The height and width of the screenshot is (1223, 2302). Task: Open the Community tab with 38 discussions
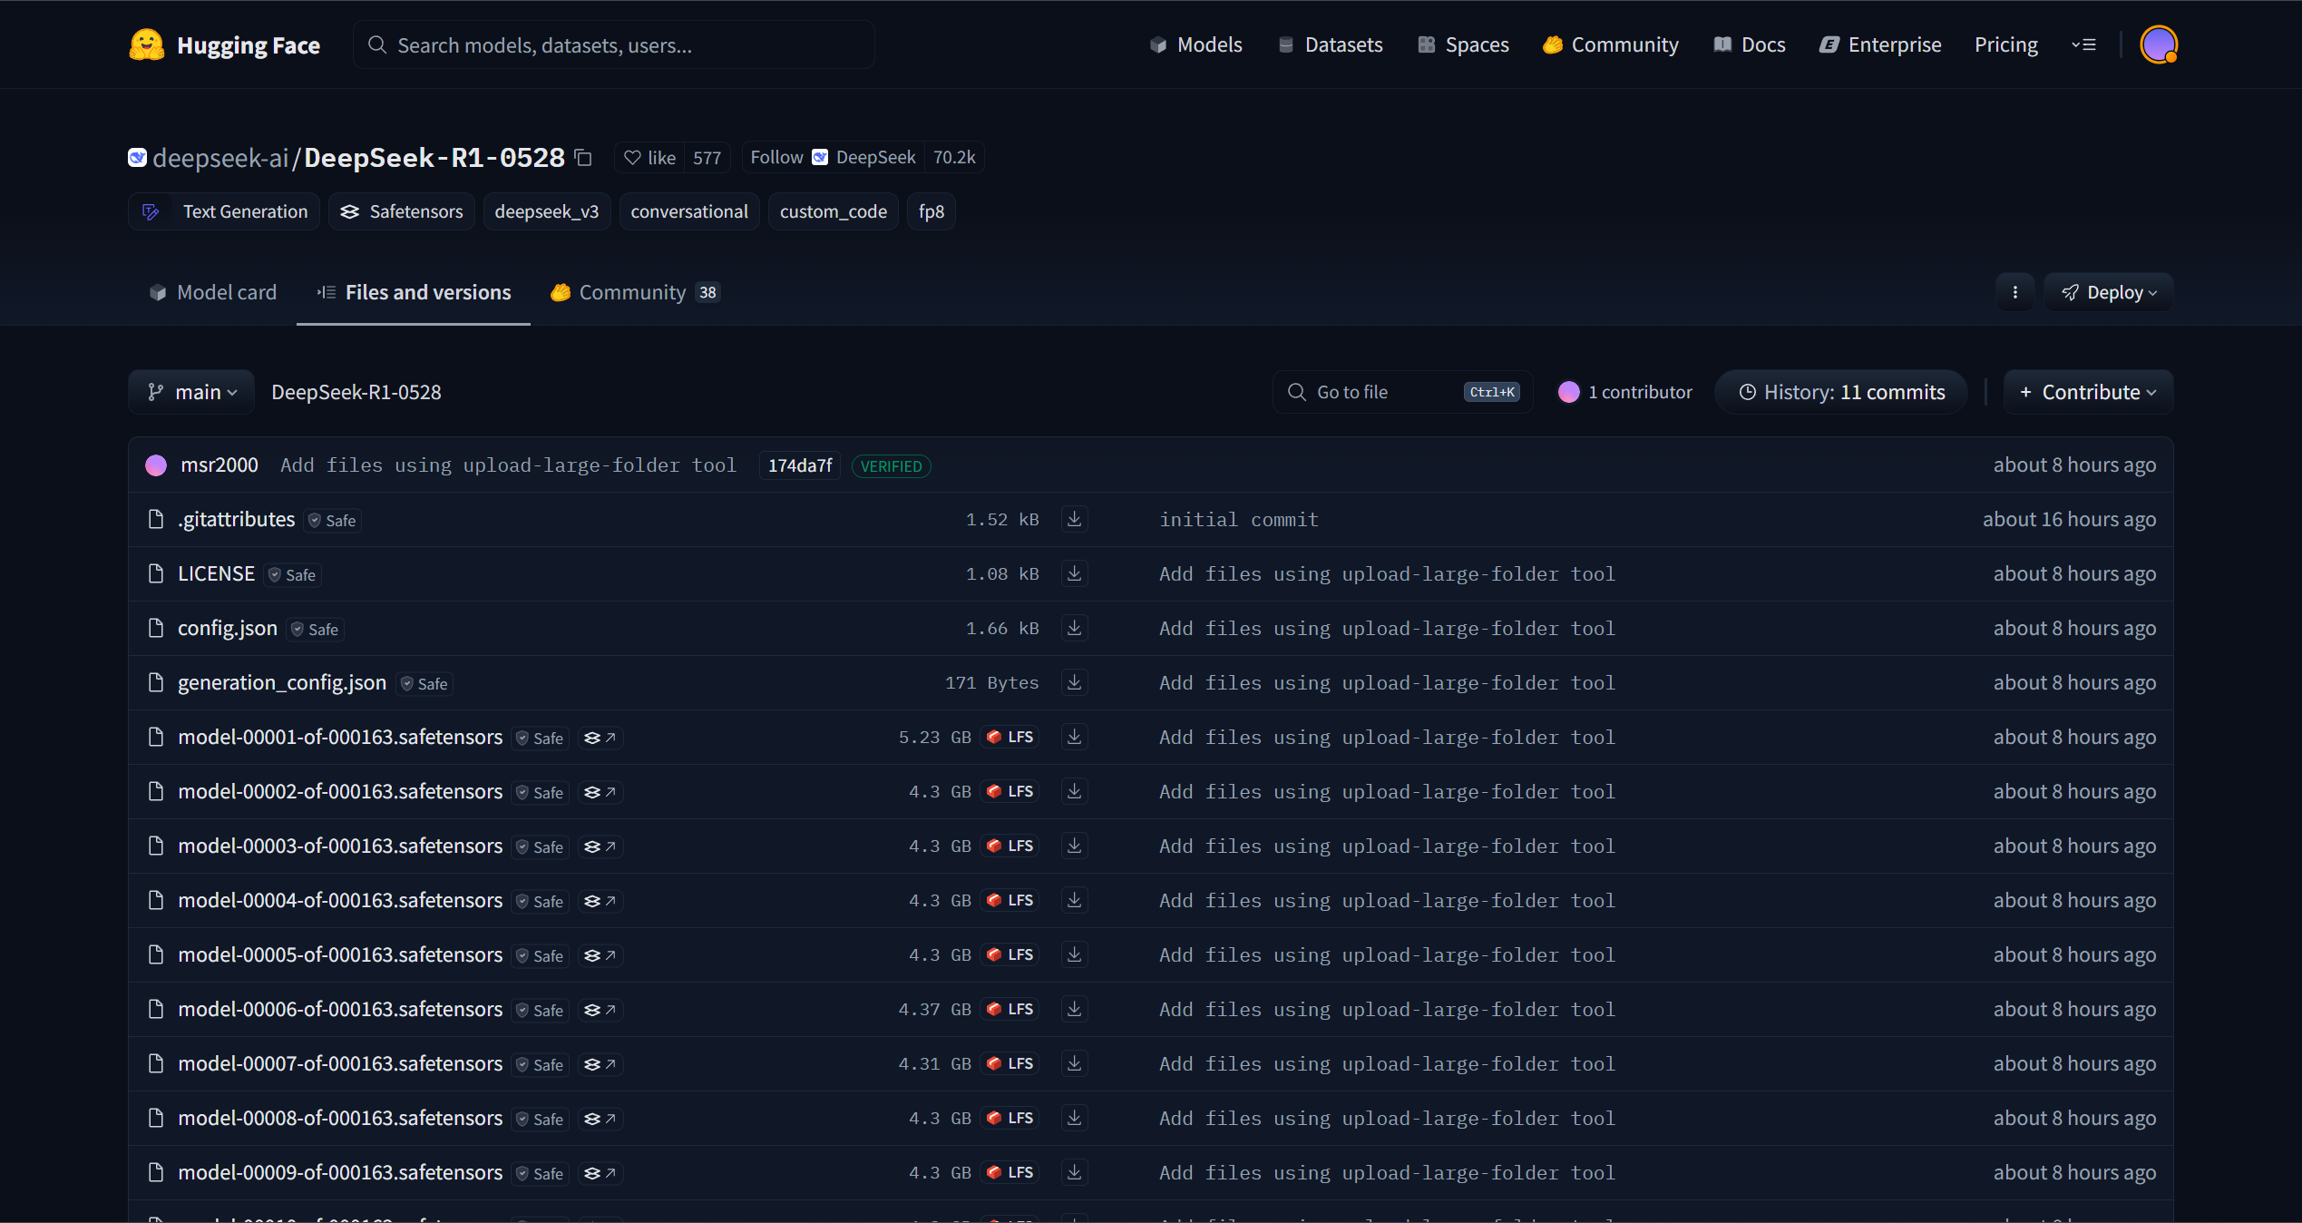pyautogui.click(x=634, y=292)
